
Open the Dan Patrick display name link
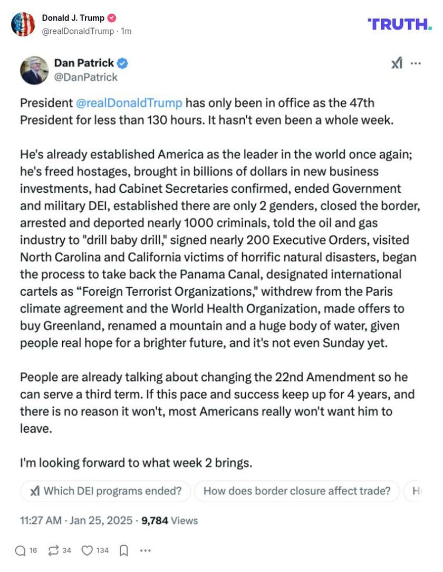click(x=84, y=63)
